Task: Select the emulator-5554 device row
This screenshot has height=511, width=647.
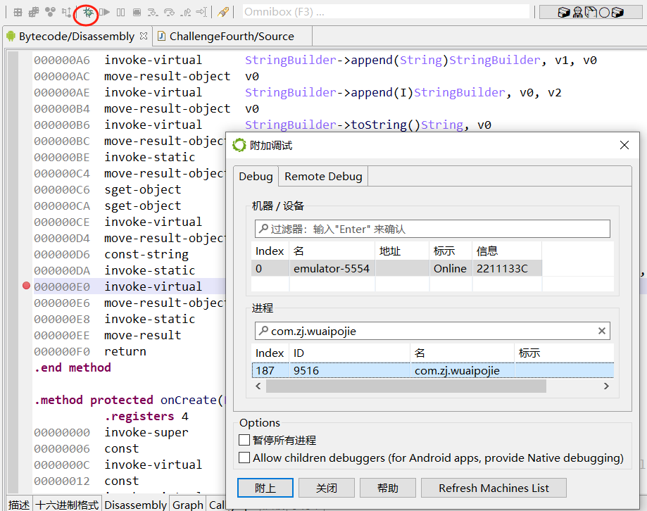Action: (x=331, y=268)
